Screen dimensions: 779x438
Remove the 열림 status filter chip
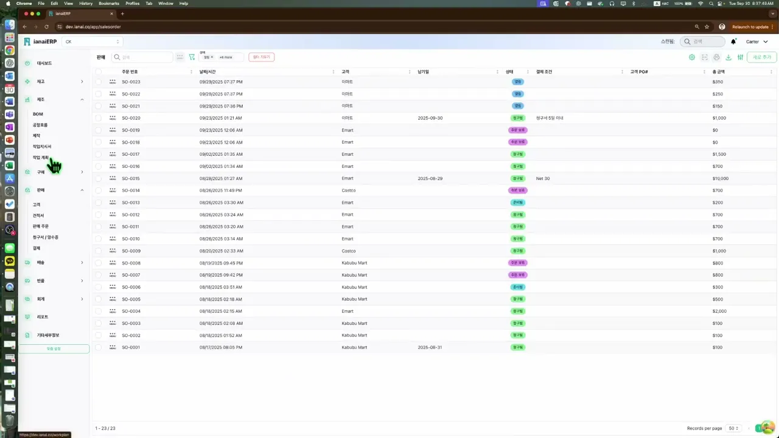212,57
